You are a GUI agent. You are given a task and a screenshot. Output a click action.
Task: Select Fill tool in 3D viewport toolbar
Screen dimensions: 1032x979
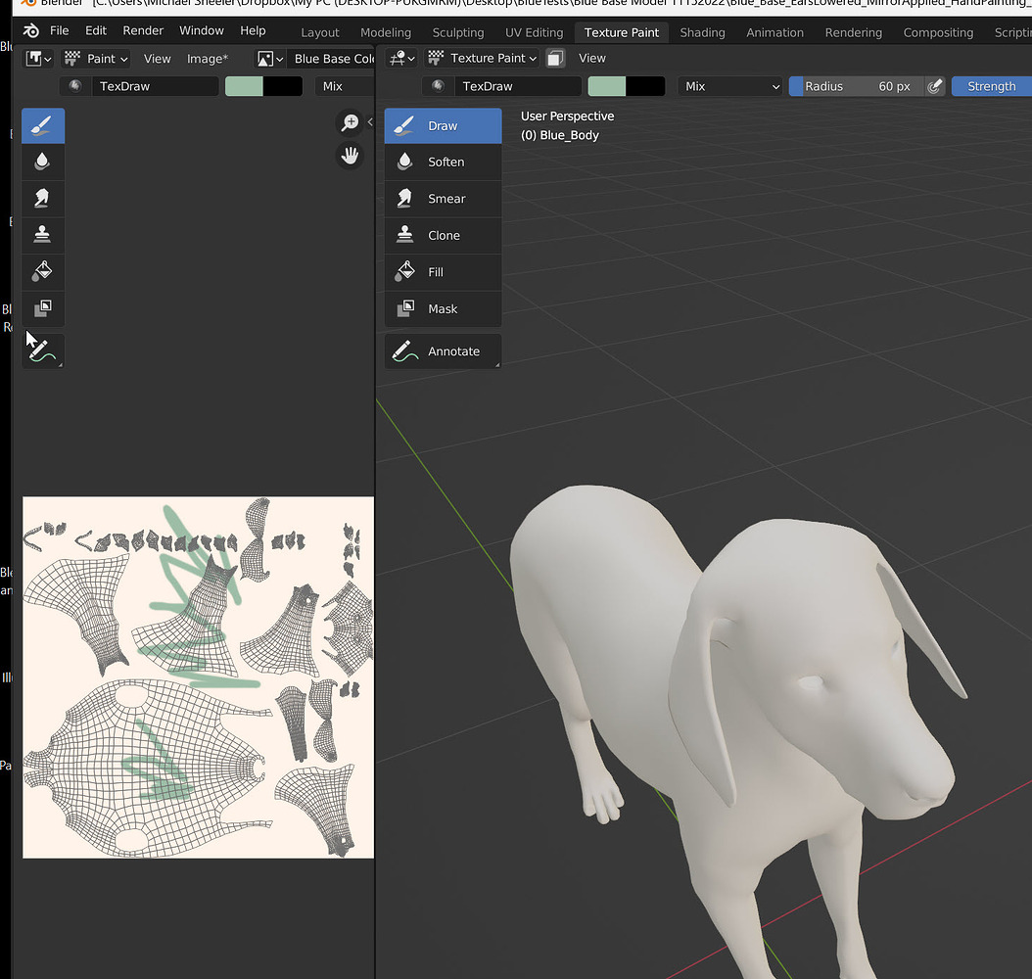[x=443, y=272]
